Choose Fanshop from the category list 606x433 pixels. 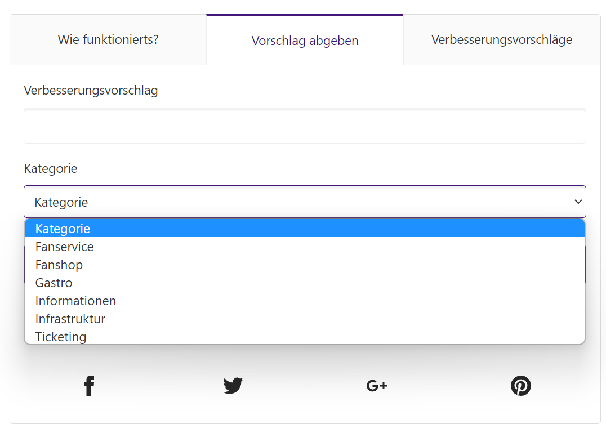coord(305,265)
